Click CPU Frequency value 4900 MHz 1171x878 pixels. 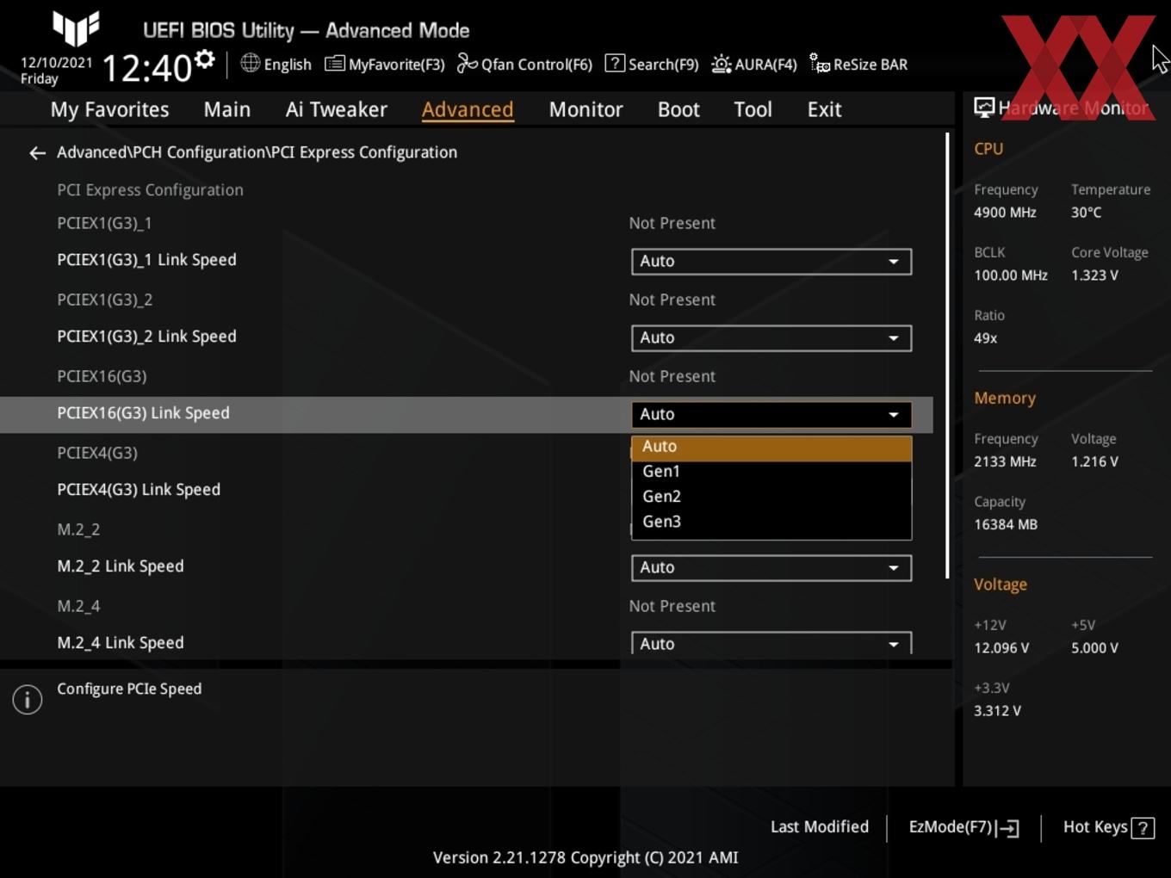[x=1005, y=213]
